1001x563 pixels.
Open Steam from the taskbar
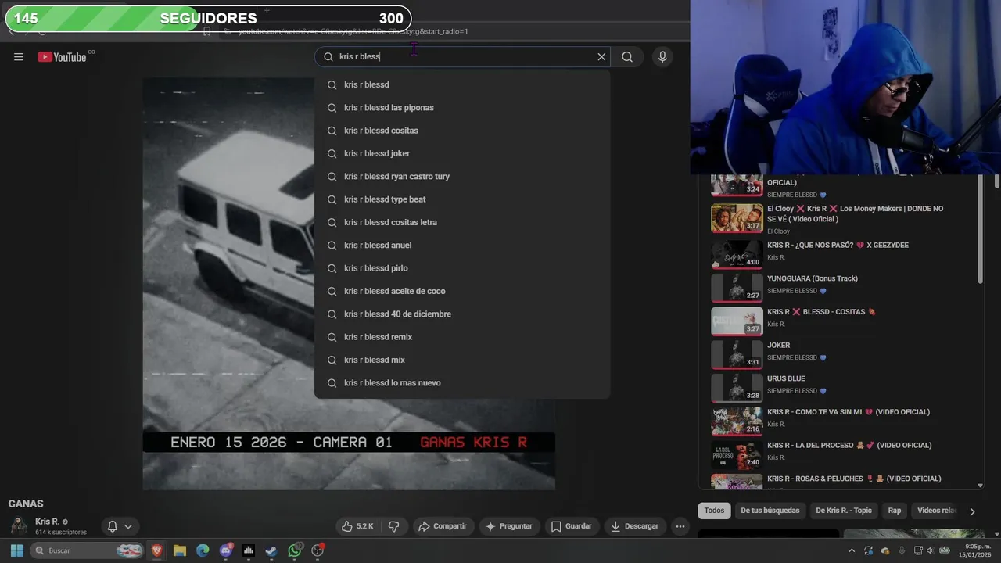point(271,550)
